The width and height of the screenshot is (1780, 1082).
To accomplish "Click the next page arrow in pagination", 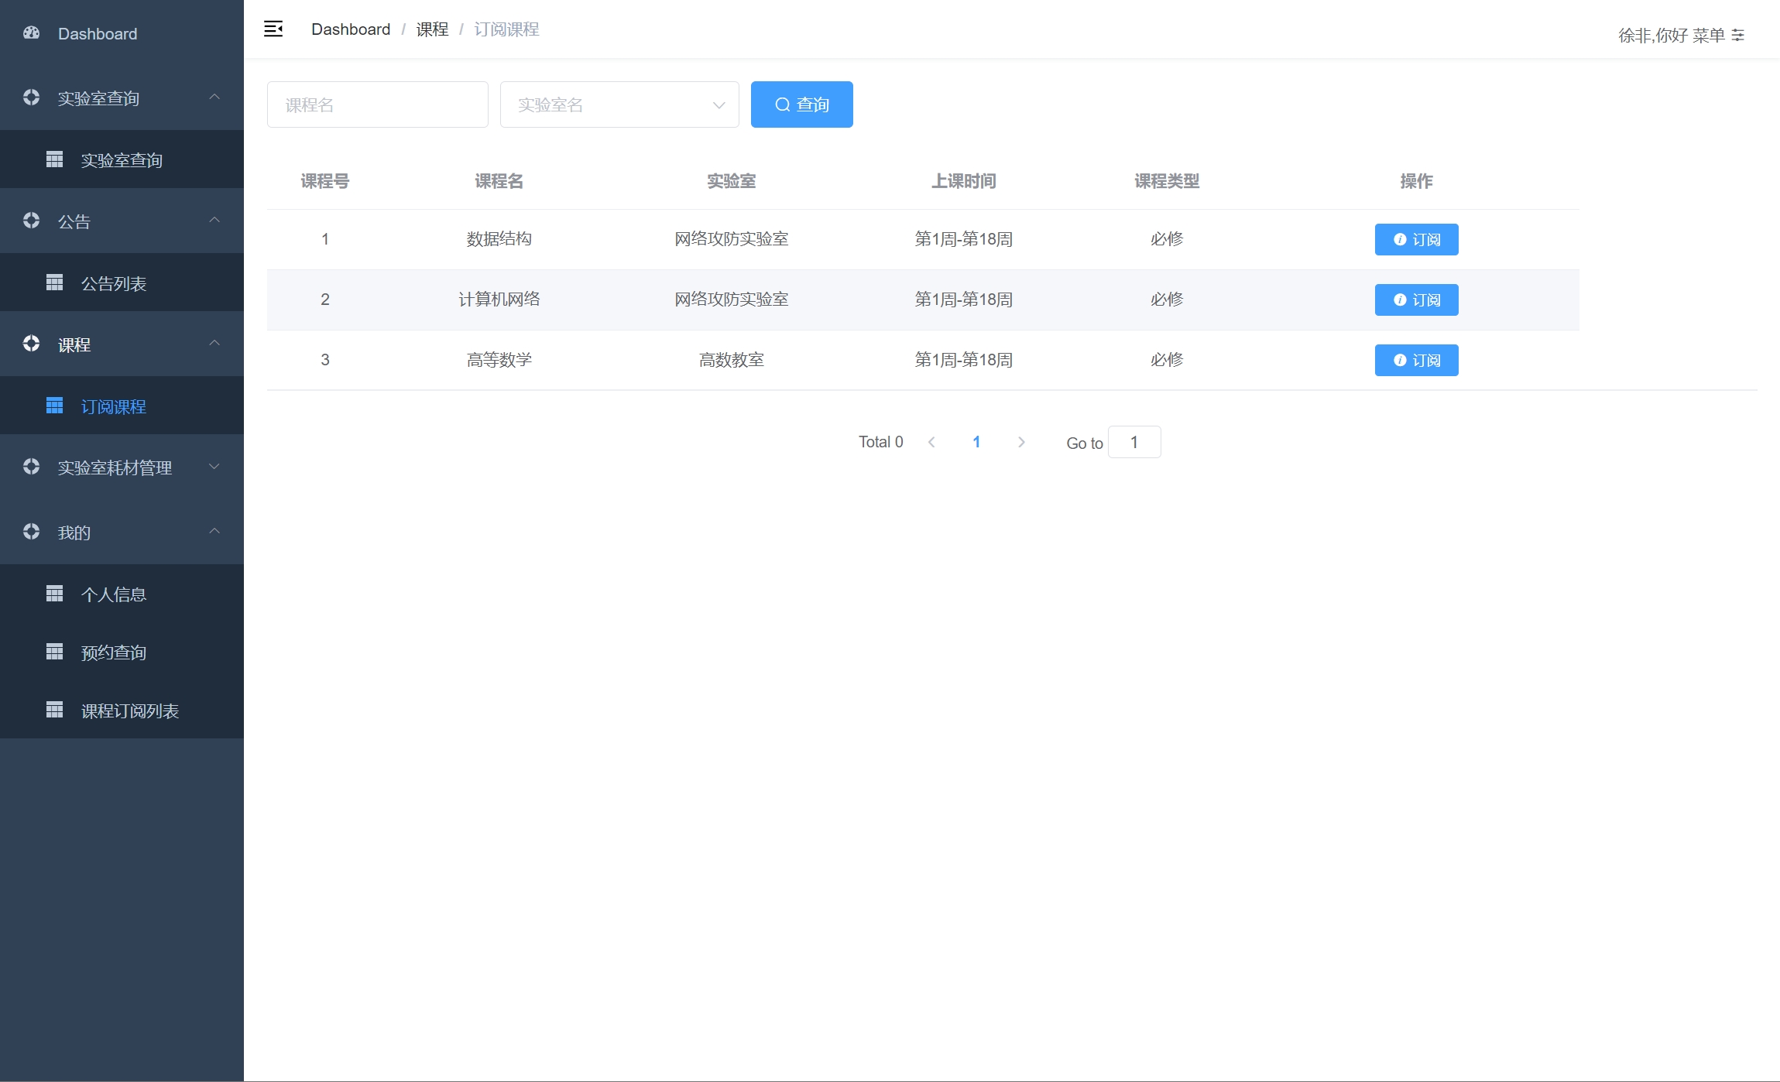I will pos(1021,442).
